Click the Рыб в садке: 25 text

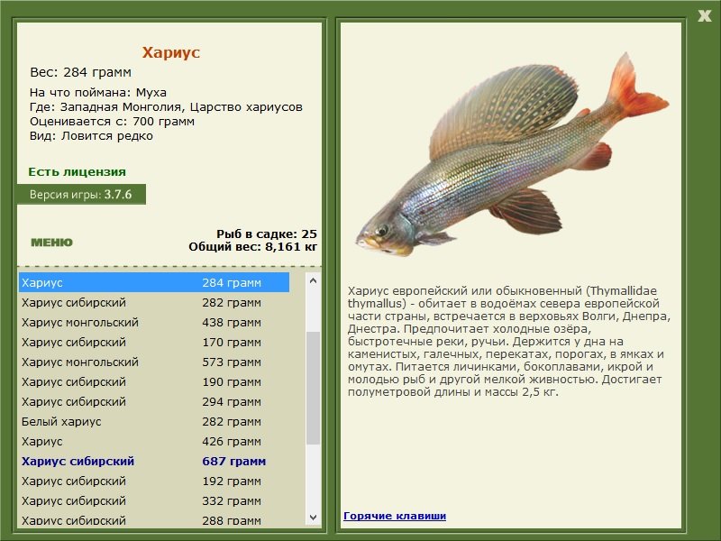click(x=267, y=234)
